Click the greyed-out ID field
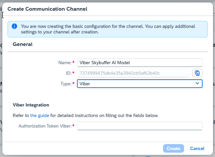Viewport: 215px width, 157px height. coord(133,73)
